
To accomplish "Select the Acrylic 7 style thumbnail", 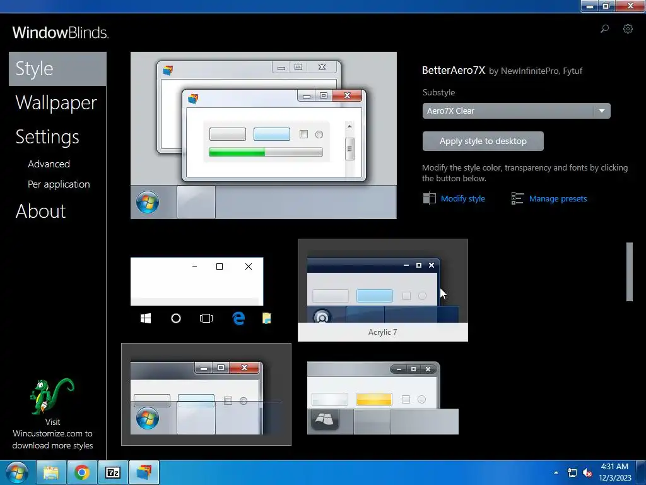I will [x=383, y=290].
